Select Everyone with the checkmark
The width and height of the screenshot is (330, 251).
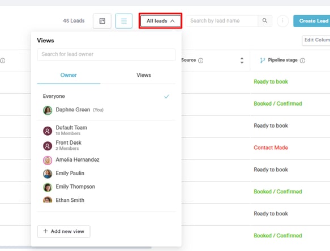coord(106,96)
